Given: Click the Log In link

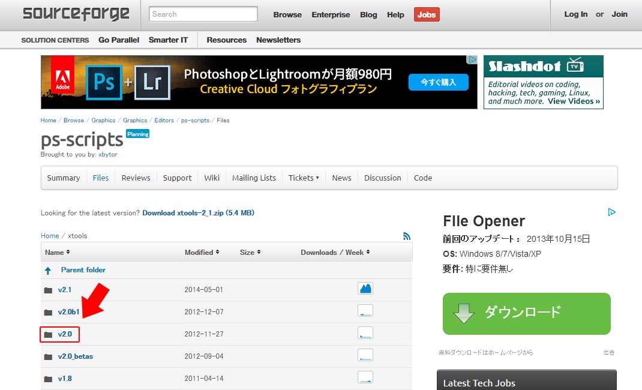Looking at the screenshot, I should click(575, 14).
